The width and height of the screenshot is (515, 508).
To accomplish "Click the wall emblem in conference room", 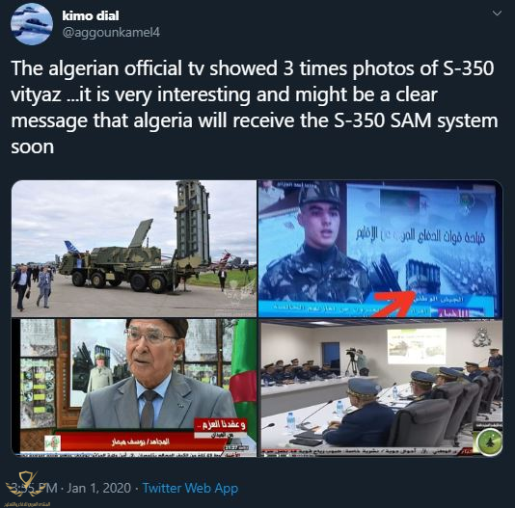I will 482,337.
